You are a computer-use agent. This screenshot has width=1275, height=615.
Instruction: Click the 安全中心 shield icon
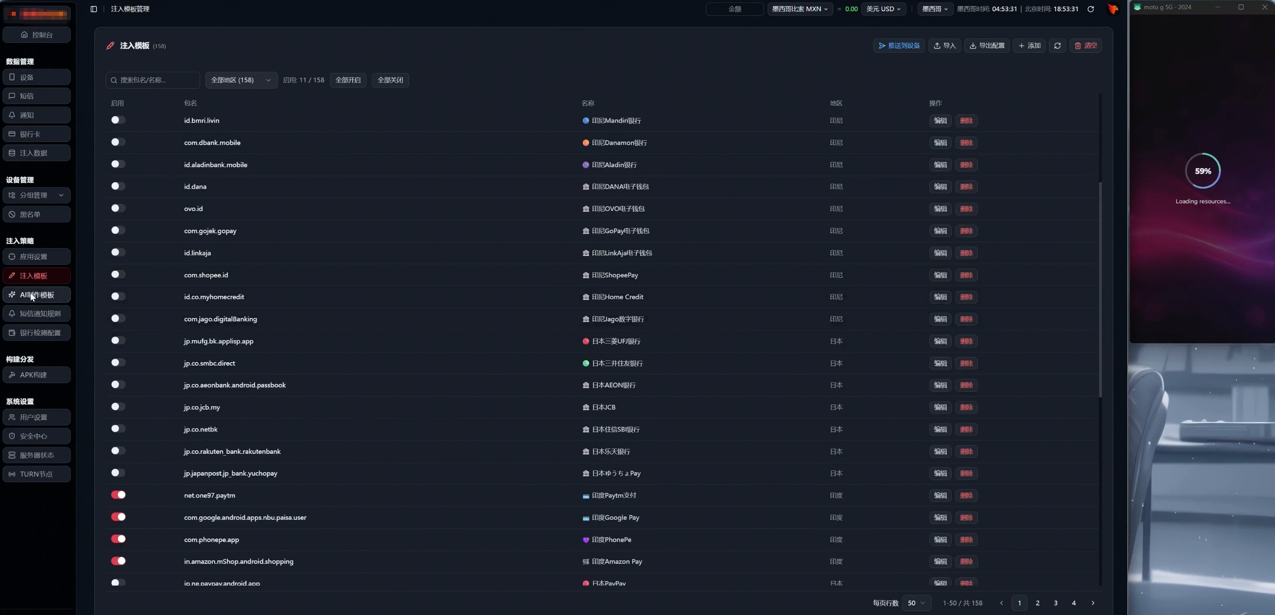click(x=12, y=436)
